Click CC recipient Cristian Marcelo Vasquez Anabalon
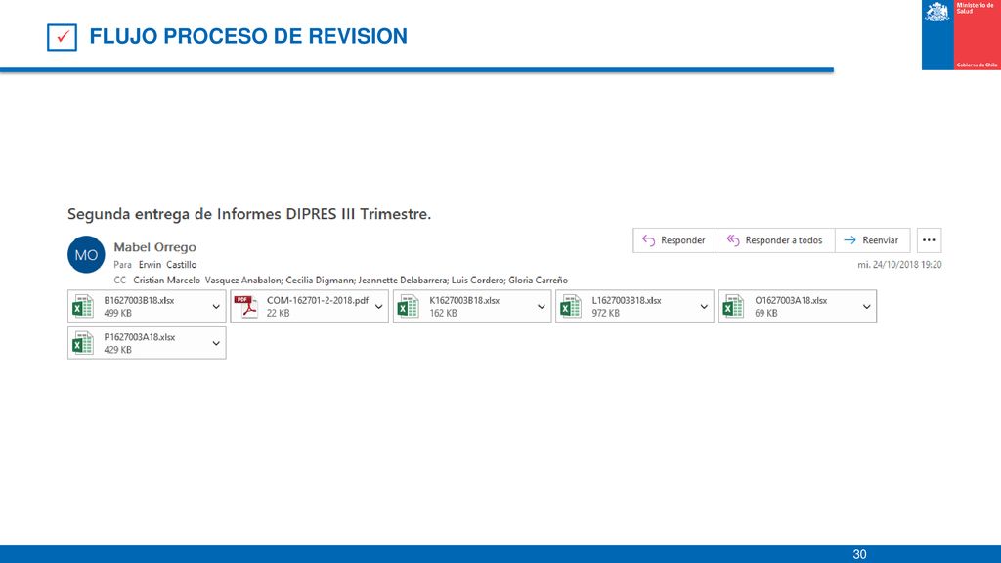This screenshot has width=1001, height=563. click(207, 281)
